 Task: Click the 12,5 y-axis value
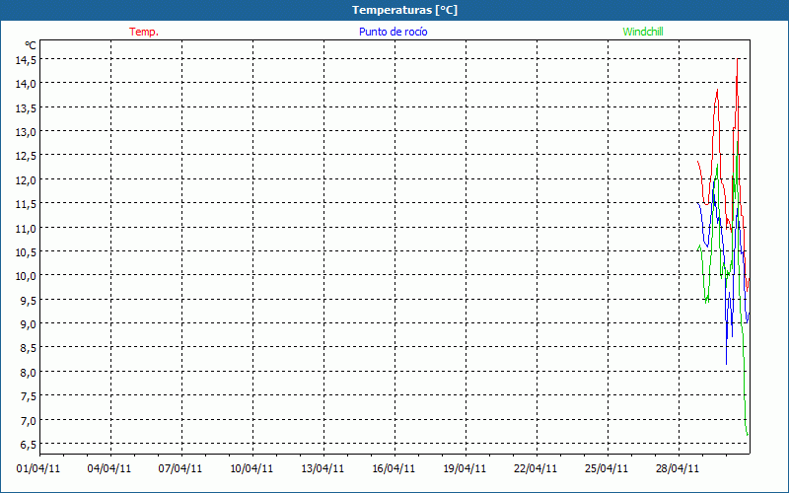click(x=26, y=156)
